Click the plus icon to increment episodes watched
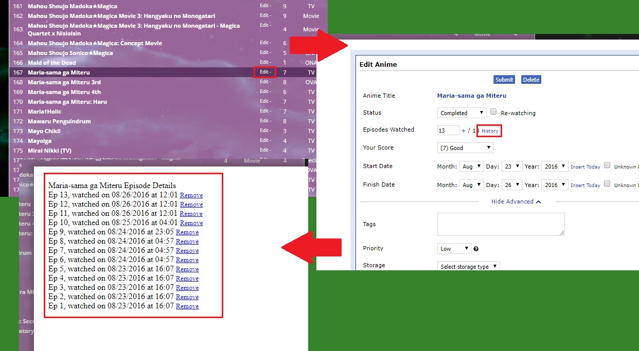This screenshot has height=351, width=639. tap(463, 131)
